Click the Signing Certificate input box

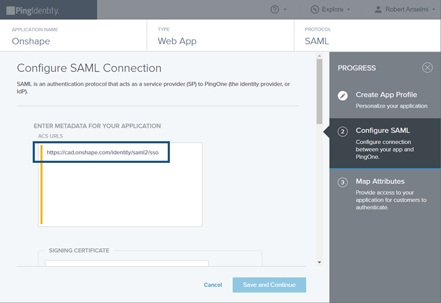pyautogui.click(x=127, y=263)
